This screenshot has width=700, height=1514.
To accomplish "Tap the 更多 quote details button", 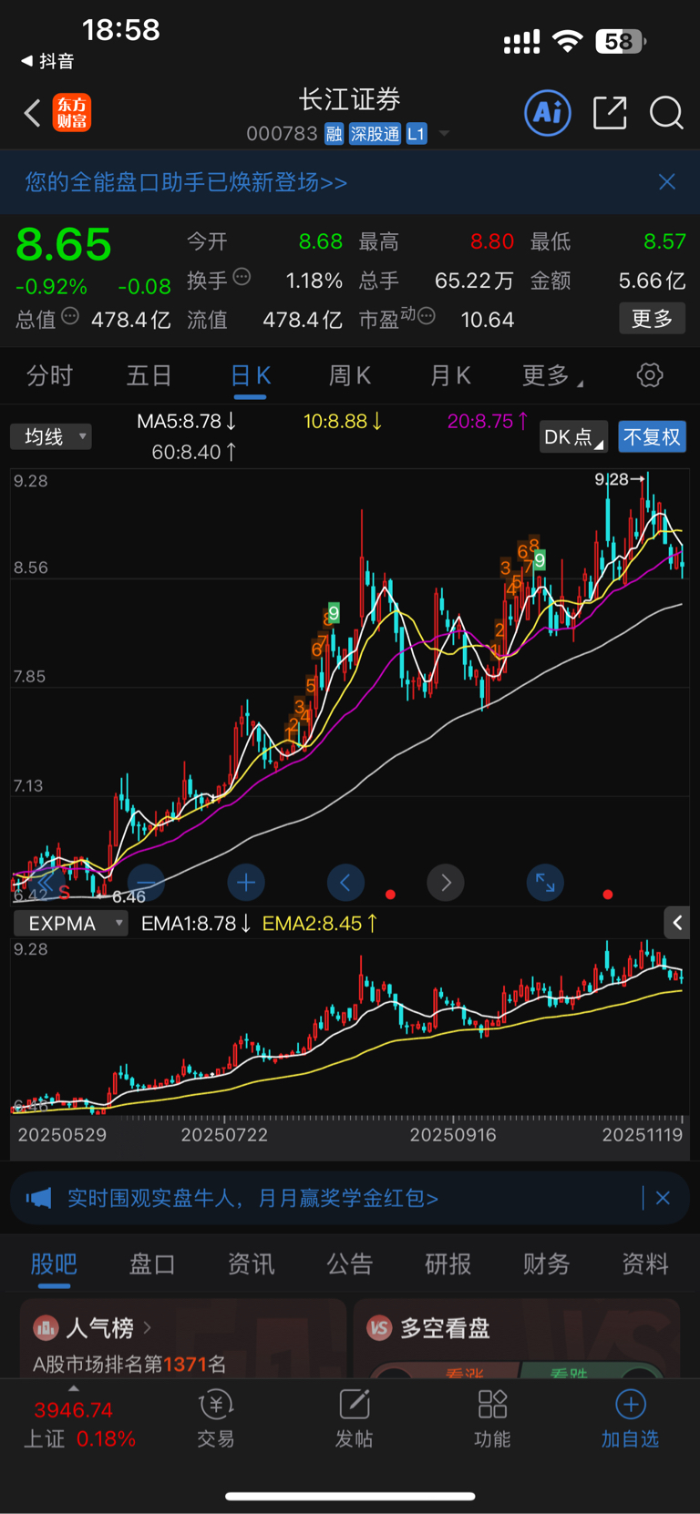I will [652, 319].
